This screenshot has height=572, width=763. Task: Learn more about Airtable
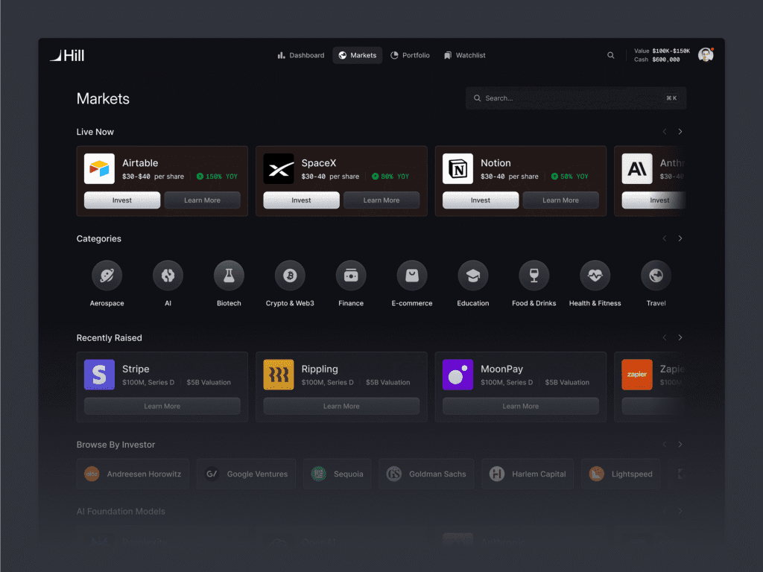point(203,200)
